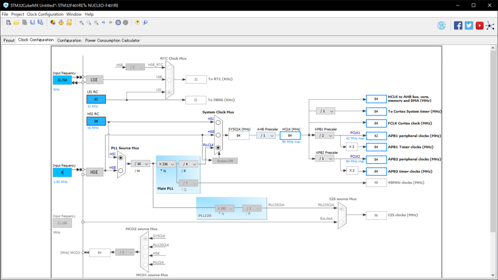Click the Zoom In magnifier icon
This screenshot has width=498, height=280.
(81, 22)
